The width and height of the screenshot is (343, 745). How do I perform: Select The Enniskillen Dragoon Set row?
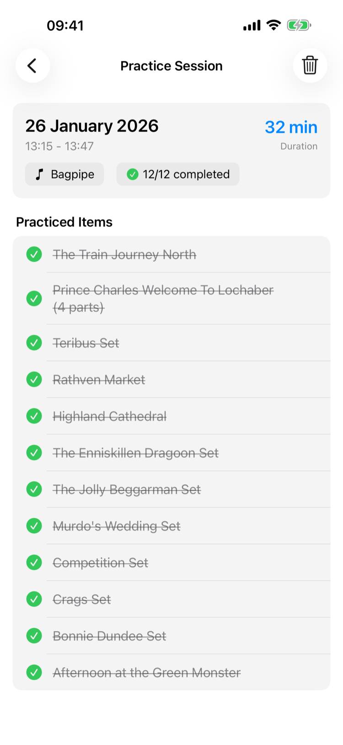pos(136,453)
